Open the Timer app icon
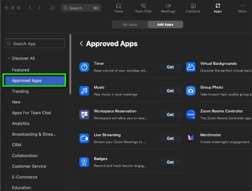This screenshot has width=252, height=191. [x=84, y=67]
